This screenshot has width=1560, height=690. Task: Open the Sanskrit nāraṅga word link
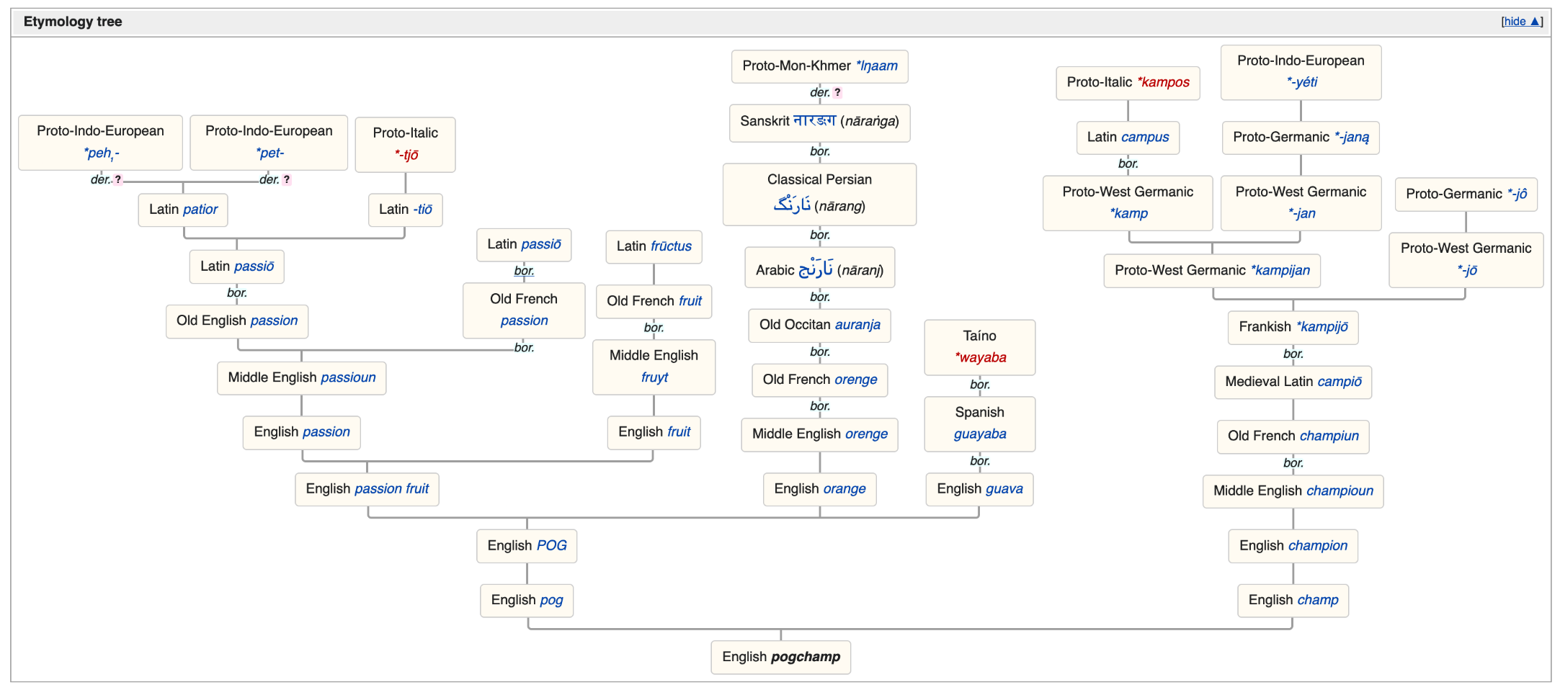tap(814, 121)
